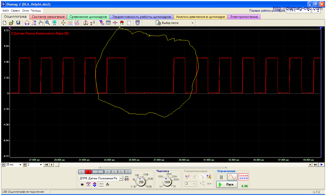The height and width of the screenshot is (195, 326).
Task: Open the Помощь menu
Action: pyautogui.click(x=36, y=11)
